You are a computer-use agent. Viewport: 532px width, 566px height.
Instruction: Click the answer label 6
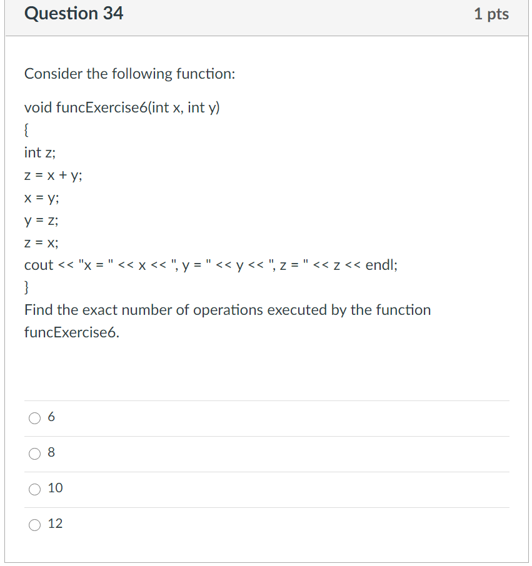(x=51, y=417)
